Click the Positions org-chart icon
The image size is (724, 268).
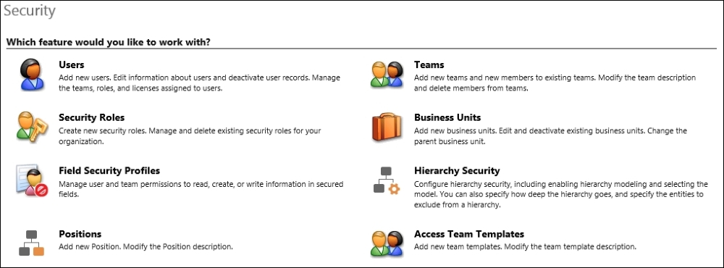pos(31,243)
